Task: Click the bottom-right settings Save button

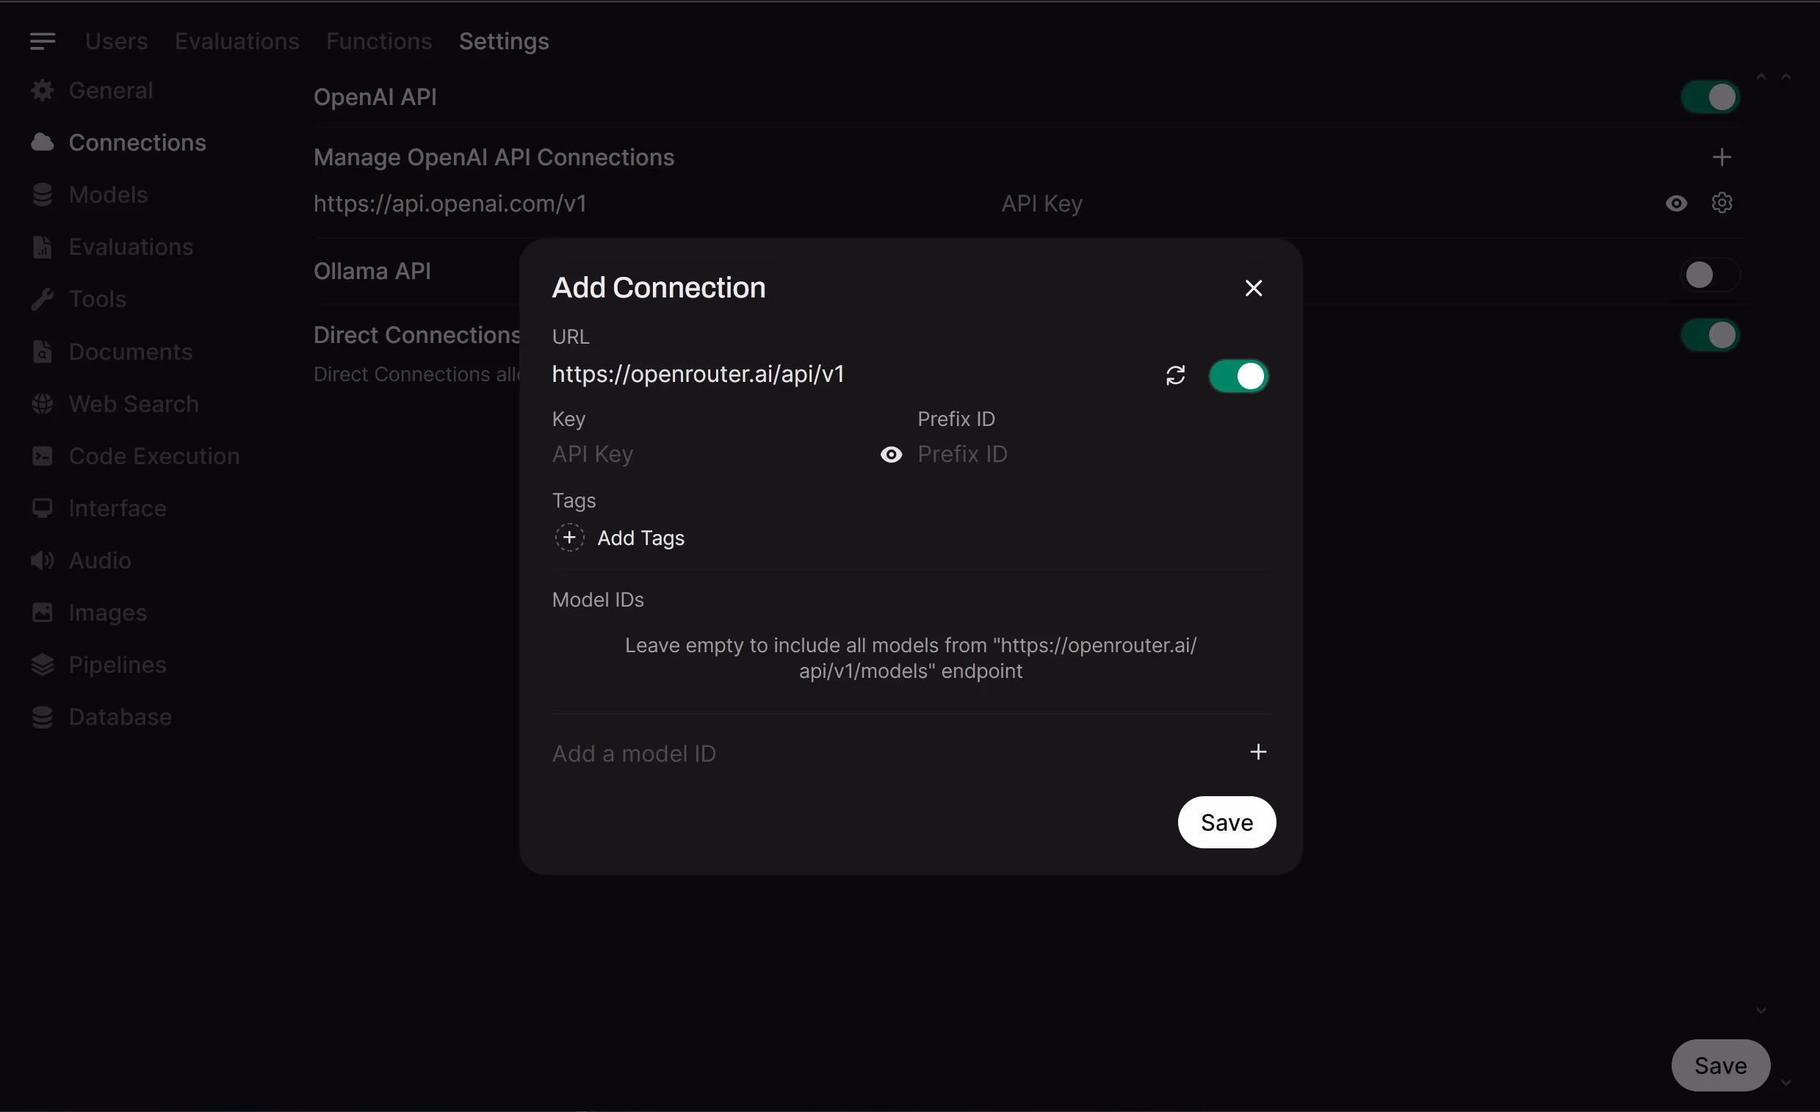Action: coord(1719,1066)
